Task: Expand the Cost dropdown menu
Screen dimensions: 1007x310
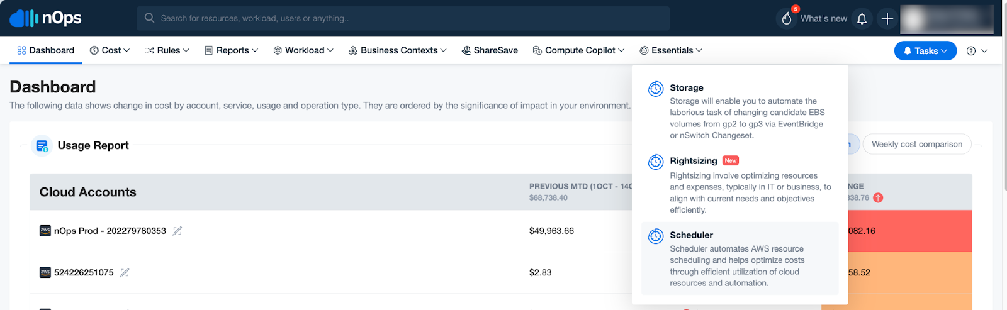Action: tap(110, 50)
